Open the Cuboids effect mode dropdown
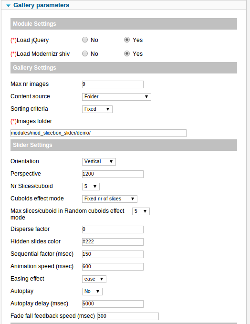The image size is (250, 324). coord(110,199)
